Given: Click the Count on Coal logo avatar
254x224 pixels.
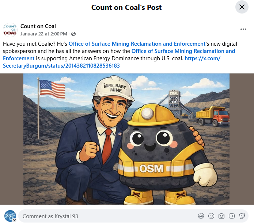Looking at the screenshot, I should 10,30.
